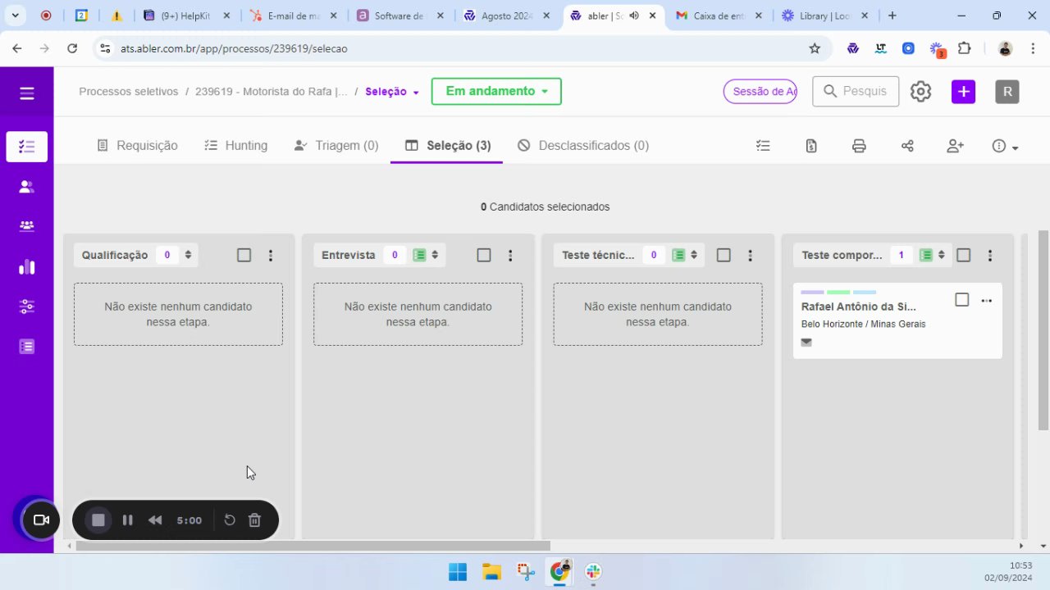Open Rafael Antônio card ellipsis menu
This screenshot has width=1050, height=590.
point(987,301)
